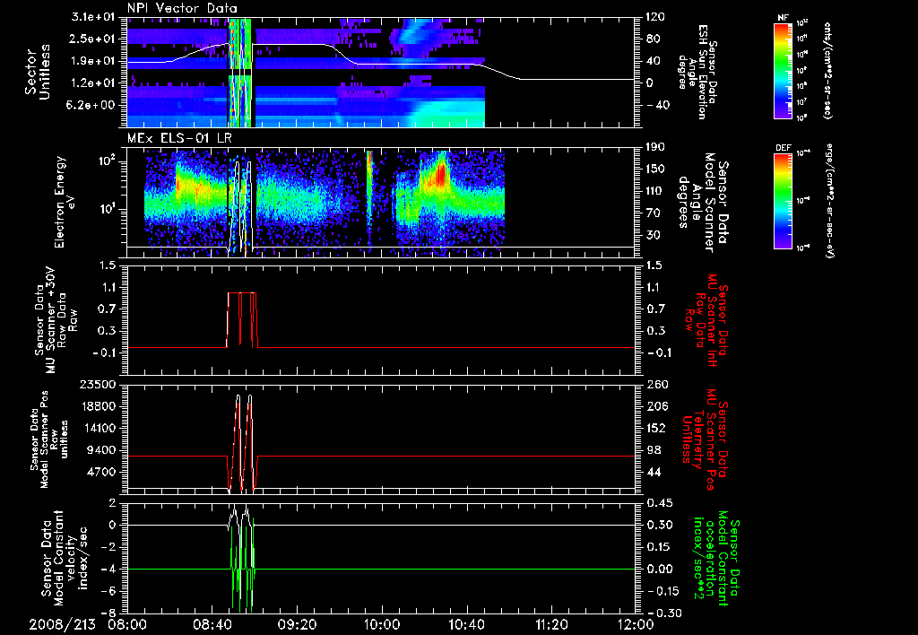The height and width of the screenshot is (635, 918).
Task: Click the 'Model Scanner Angle degrees' axis label
Action: (703, 202)
